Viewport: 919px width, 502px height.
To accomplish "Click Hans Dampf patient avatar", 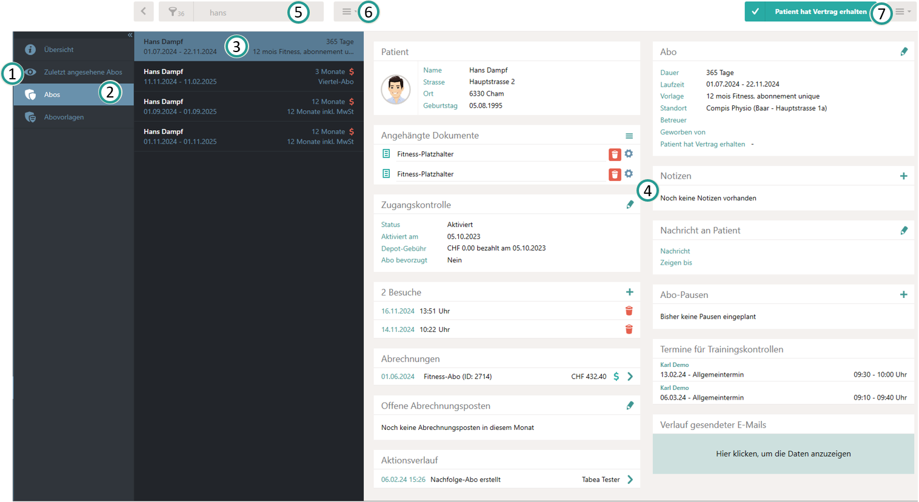I will coord(396,89).
